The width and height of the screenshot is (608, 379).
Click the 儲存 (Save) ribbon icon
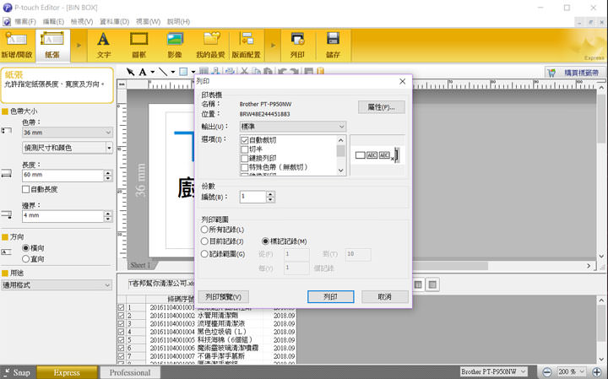333,46
